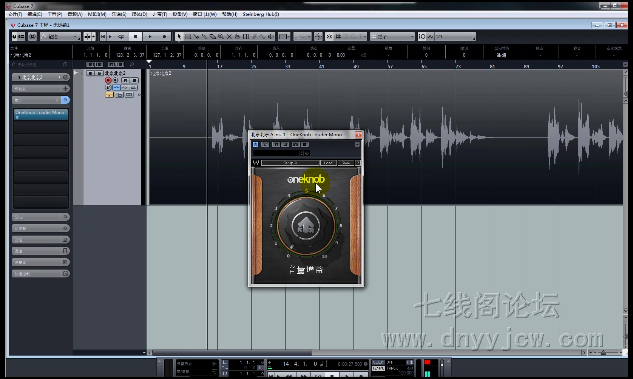Mute track 北京北京2 with M button

point(91,73)
